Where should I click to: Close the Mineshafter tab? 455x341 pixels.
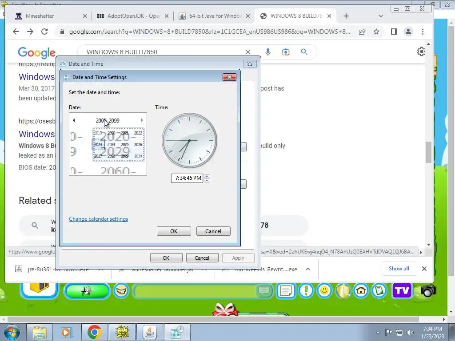(x=85, y=16)
